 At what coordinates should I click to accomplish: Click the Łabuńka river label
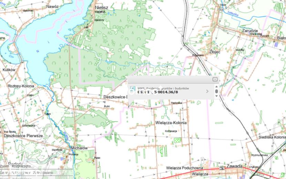[233, 14]
